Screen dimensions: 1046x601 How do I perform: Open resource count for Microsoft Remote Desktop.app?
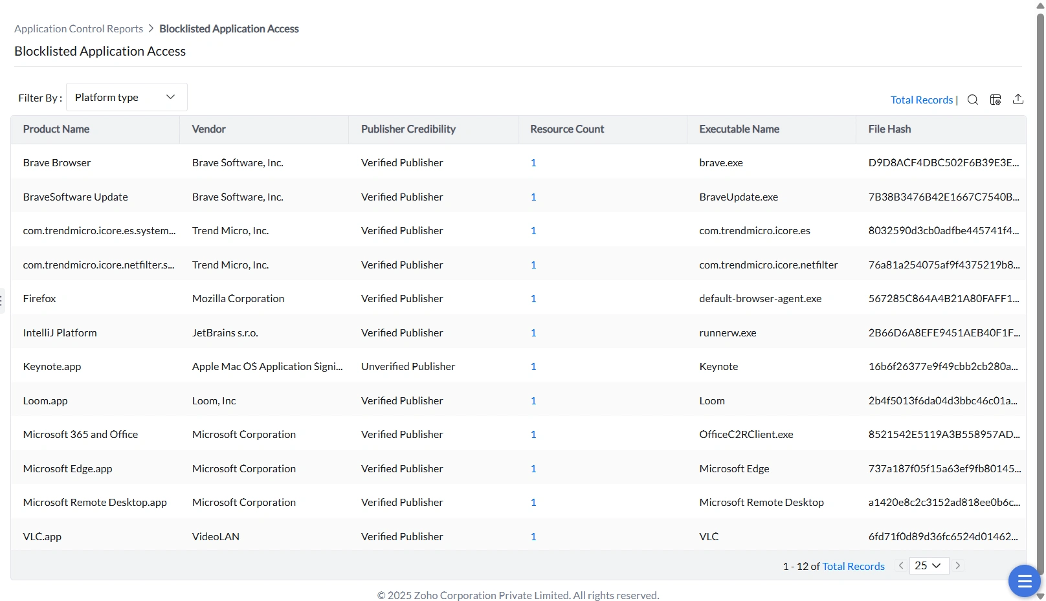tap(533, 502)
